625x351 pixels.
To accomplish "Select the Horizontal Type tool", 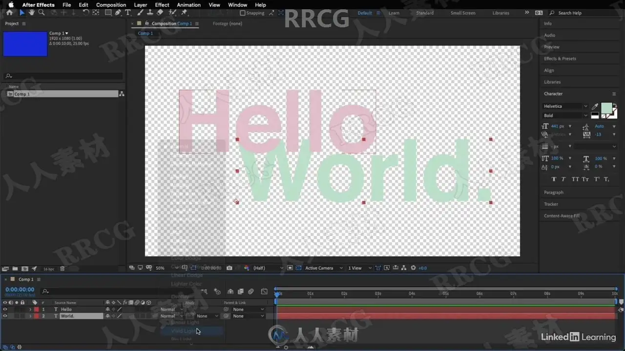I will click(x=128, y=13).
